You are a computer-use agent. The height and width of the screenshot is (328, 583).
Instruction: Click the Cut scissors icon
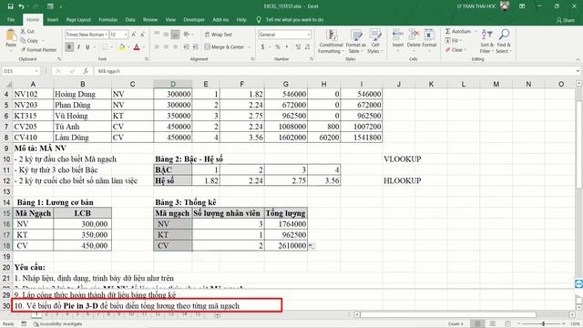click(x=23, y=32)
